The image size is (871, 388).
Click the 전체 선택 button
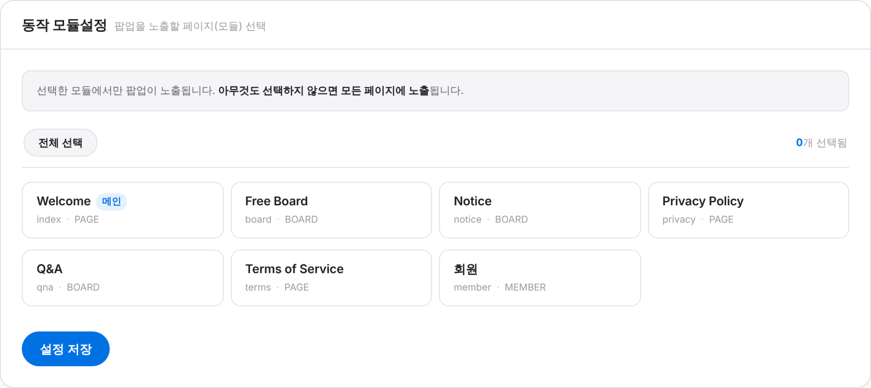coord(60,143)
